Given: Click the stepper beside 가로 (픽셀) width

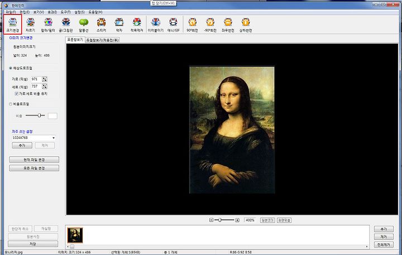Looking at the screenshot, I should tap(45, 79).
